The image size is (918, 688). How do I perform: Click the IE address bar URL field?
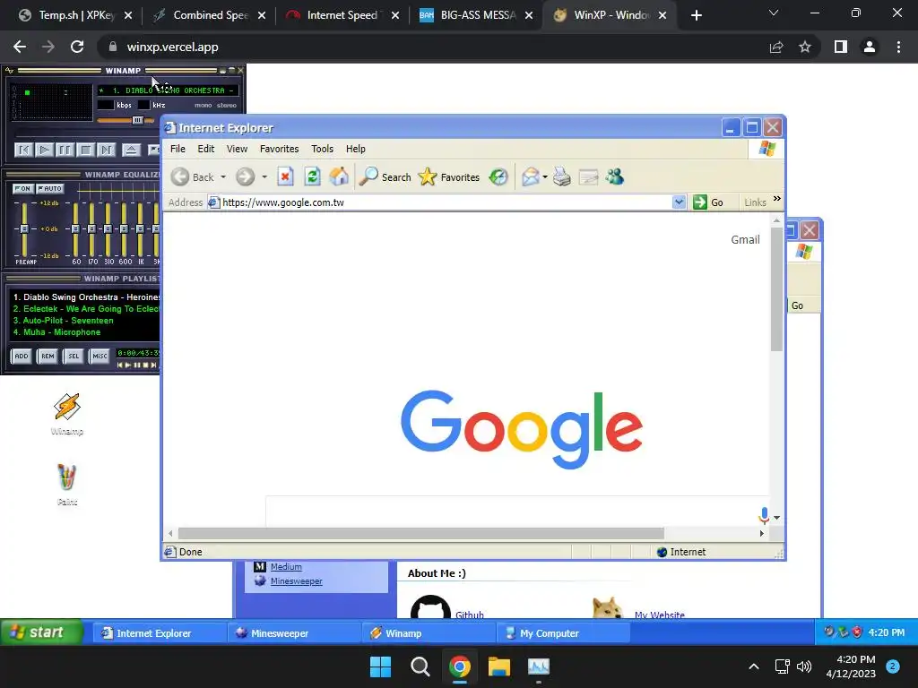[x=445, y=202]
